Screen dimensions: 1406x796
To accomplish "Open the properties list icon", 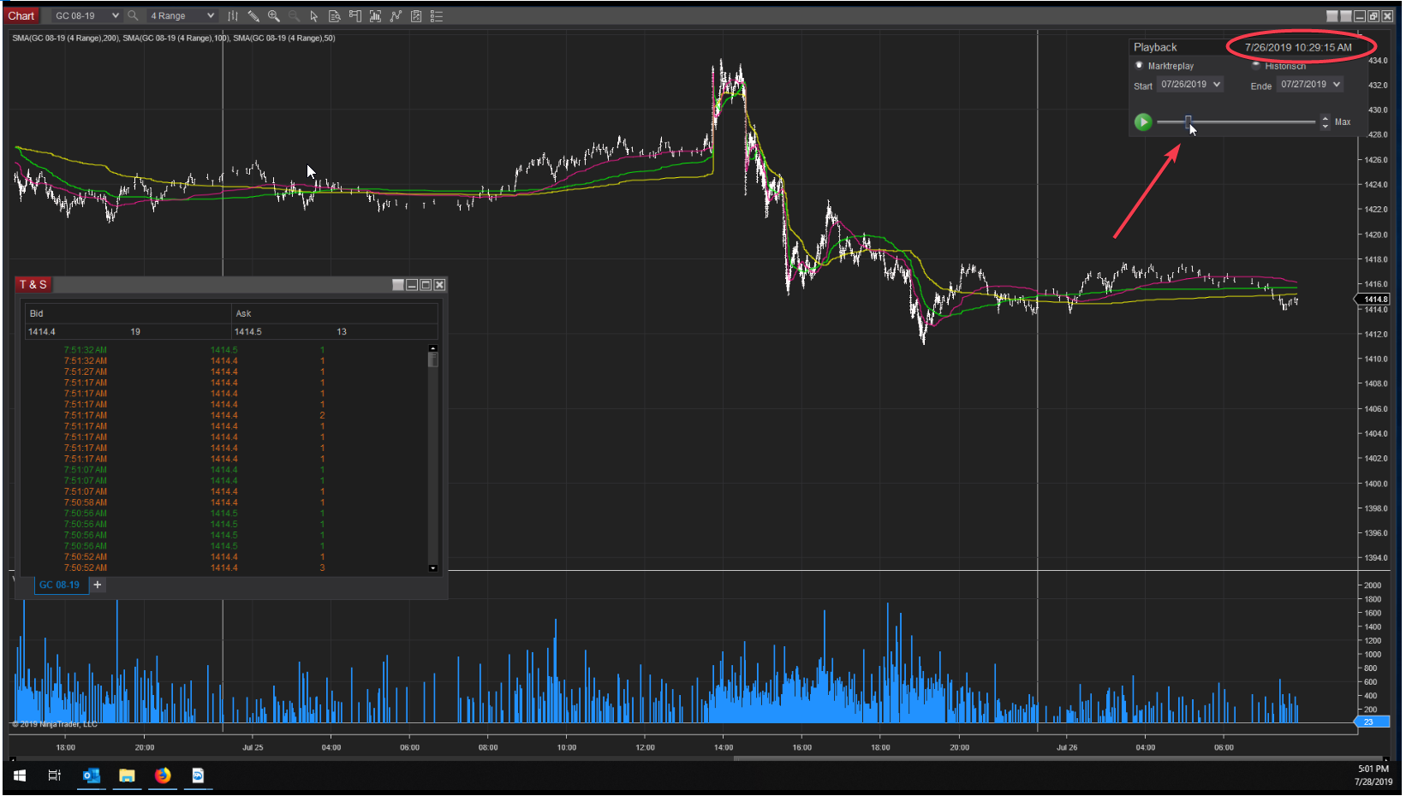I will tap(437, 15).
